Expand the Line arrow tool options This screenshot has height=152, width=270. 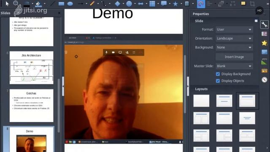point(86,4)
